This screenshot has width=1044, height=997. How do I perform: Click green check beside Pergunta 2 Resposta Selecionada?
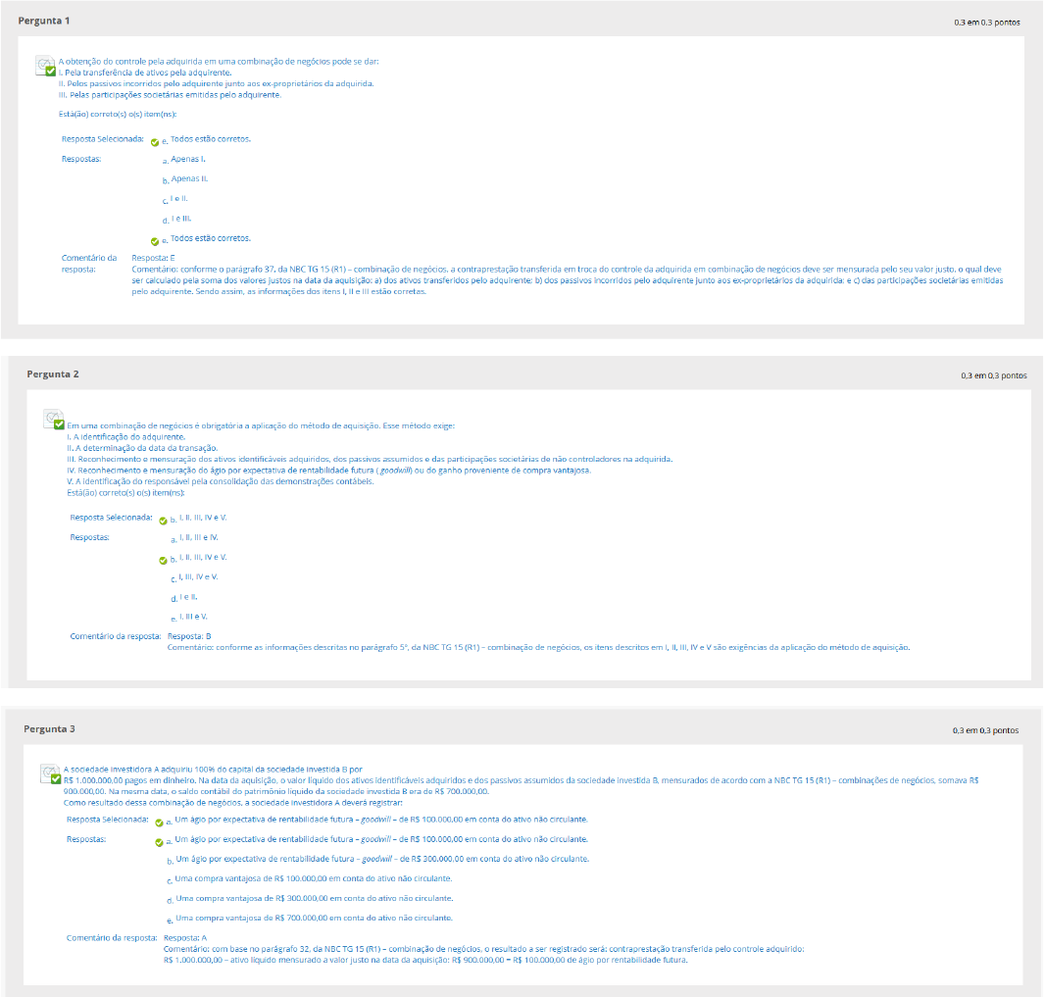point(163,520)
